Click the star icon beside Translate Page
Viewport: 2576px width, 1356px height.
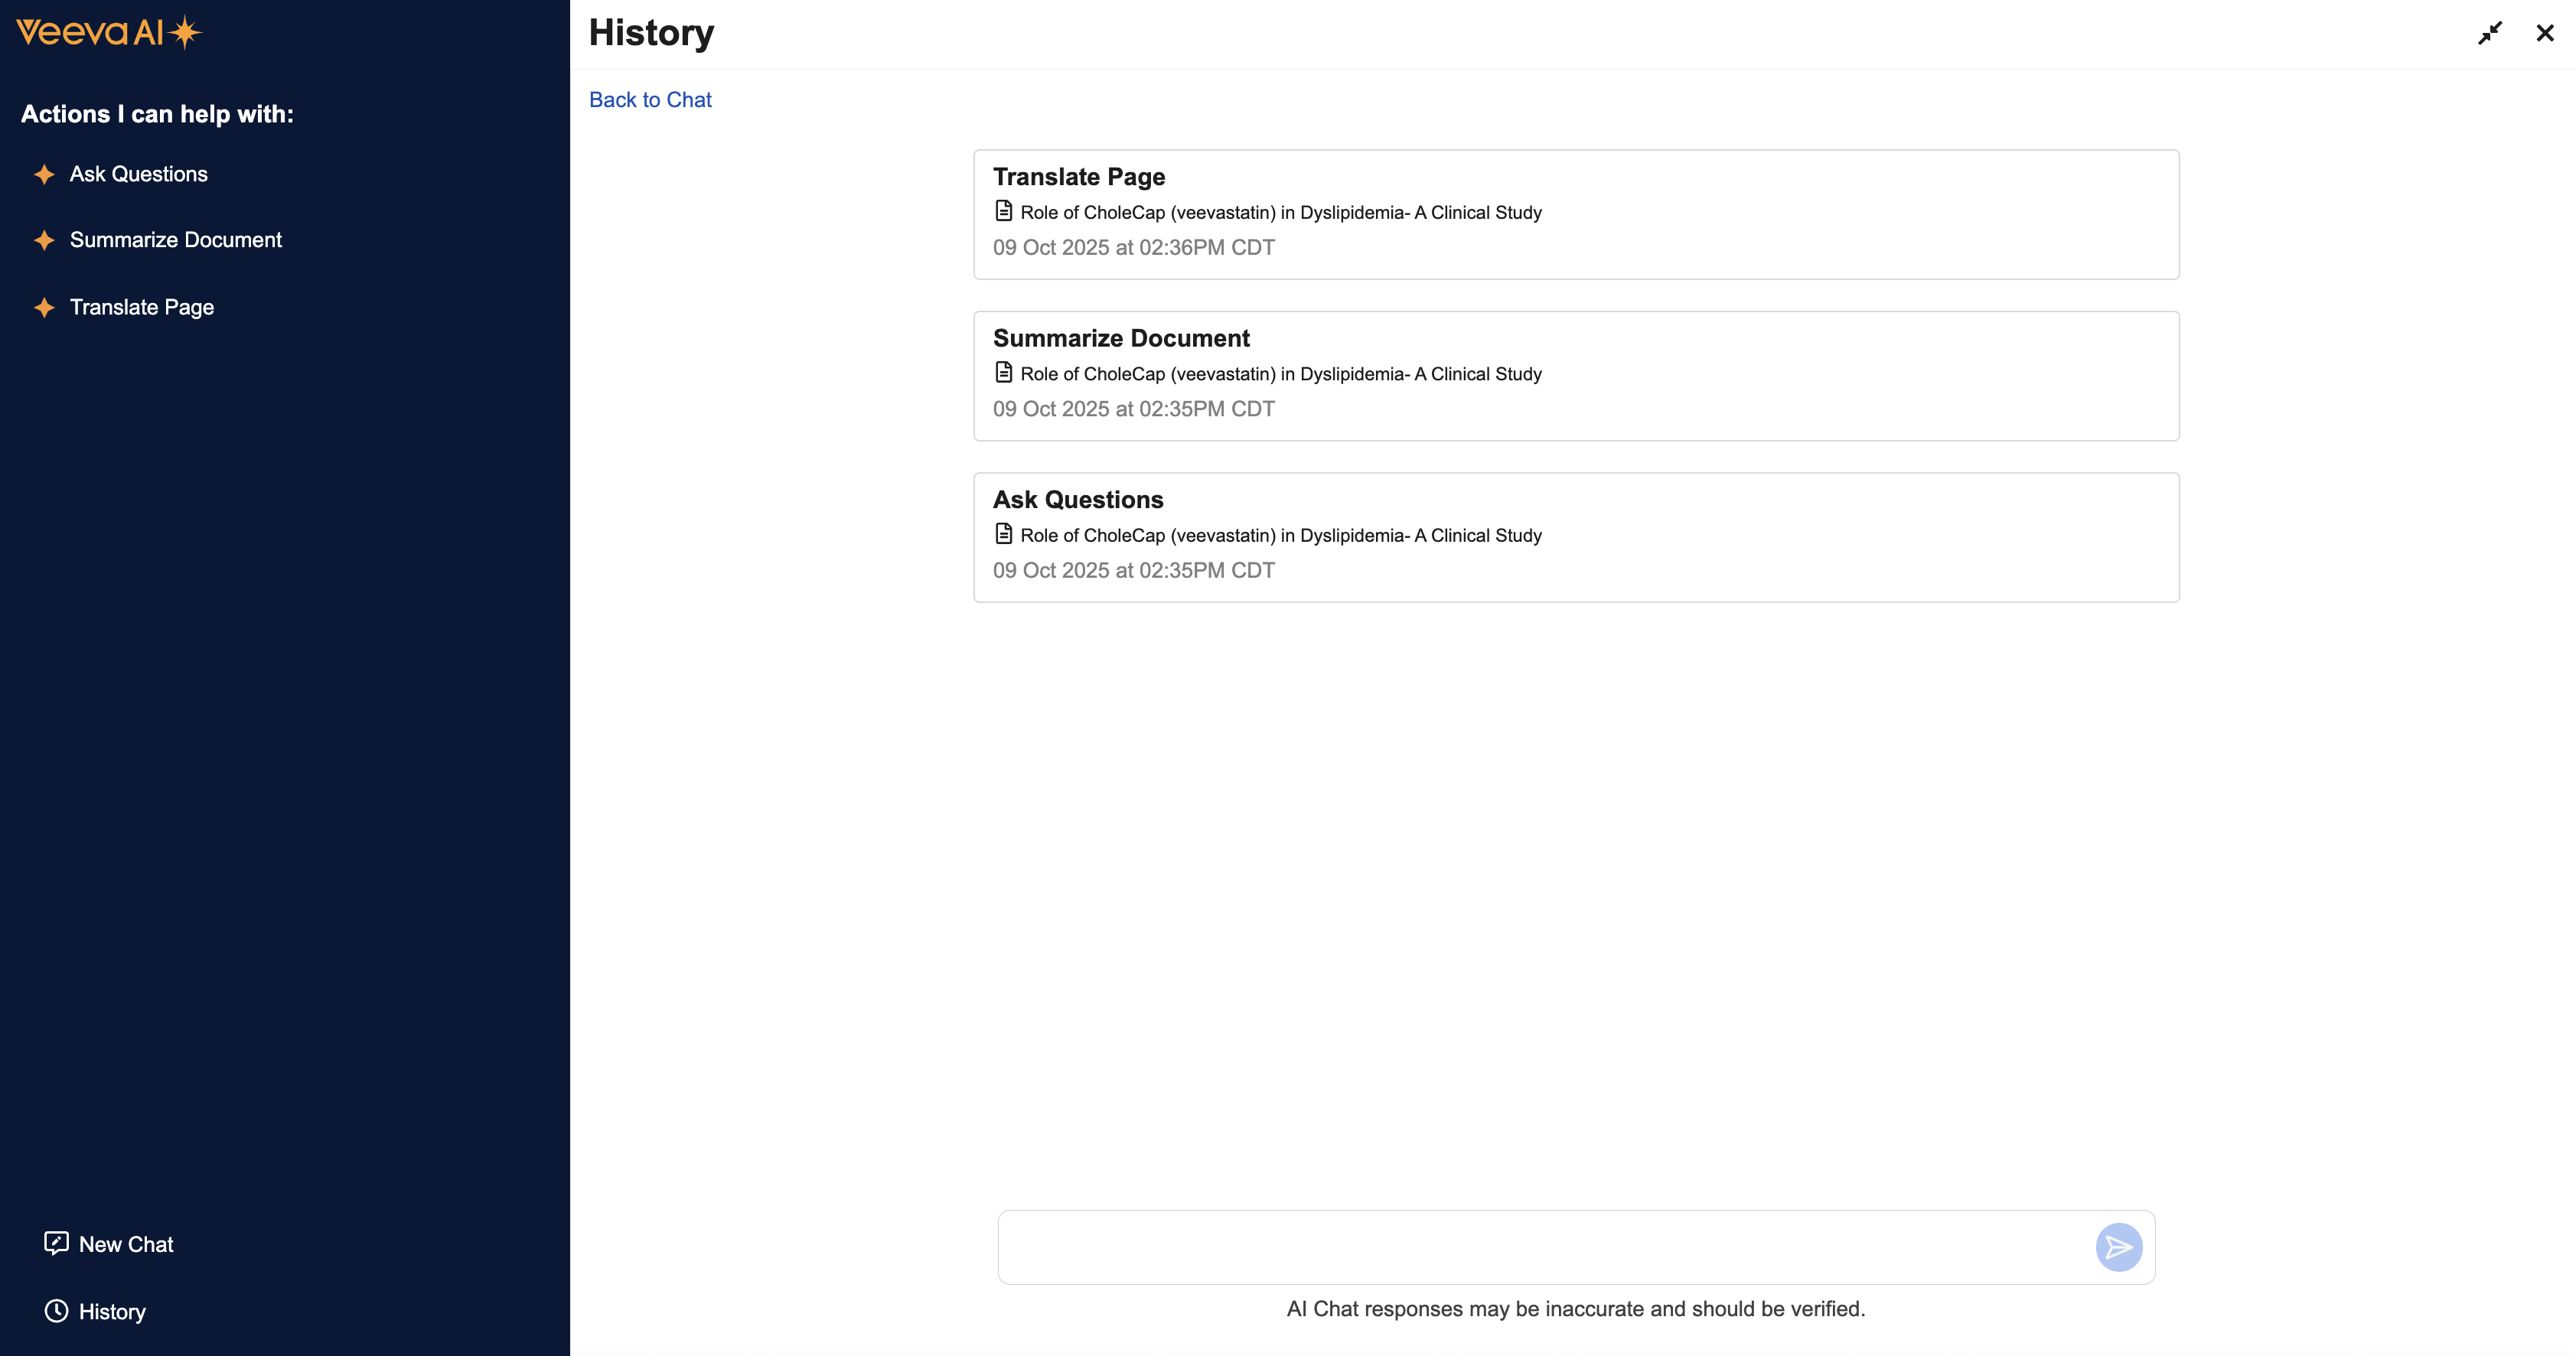tap(44, 308)
